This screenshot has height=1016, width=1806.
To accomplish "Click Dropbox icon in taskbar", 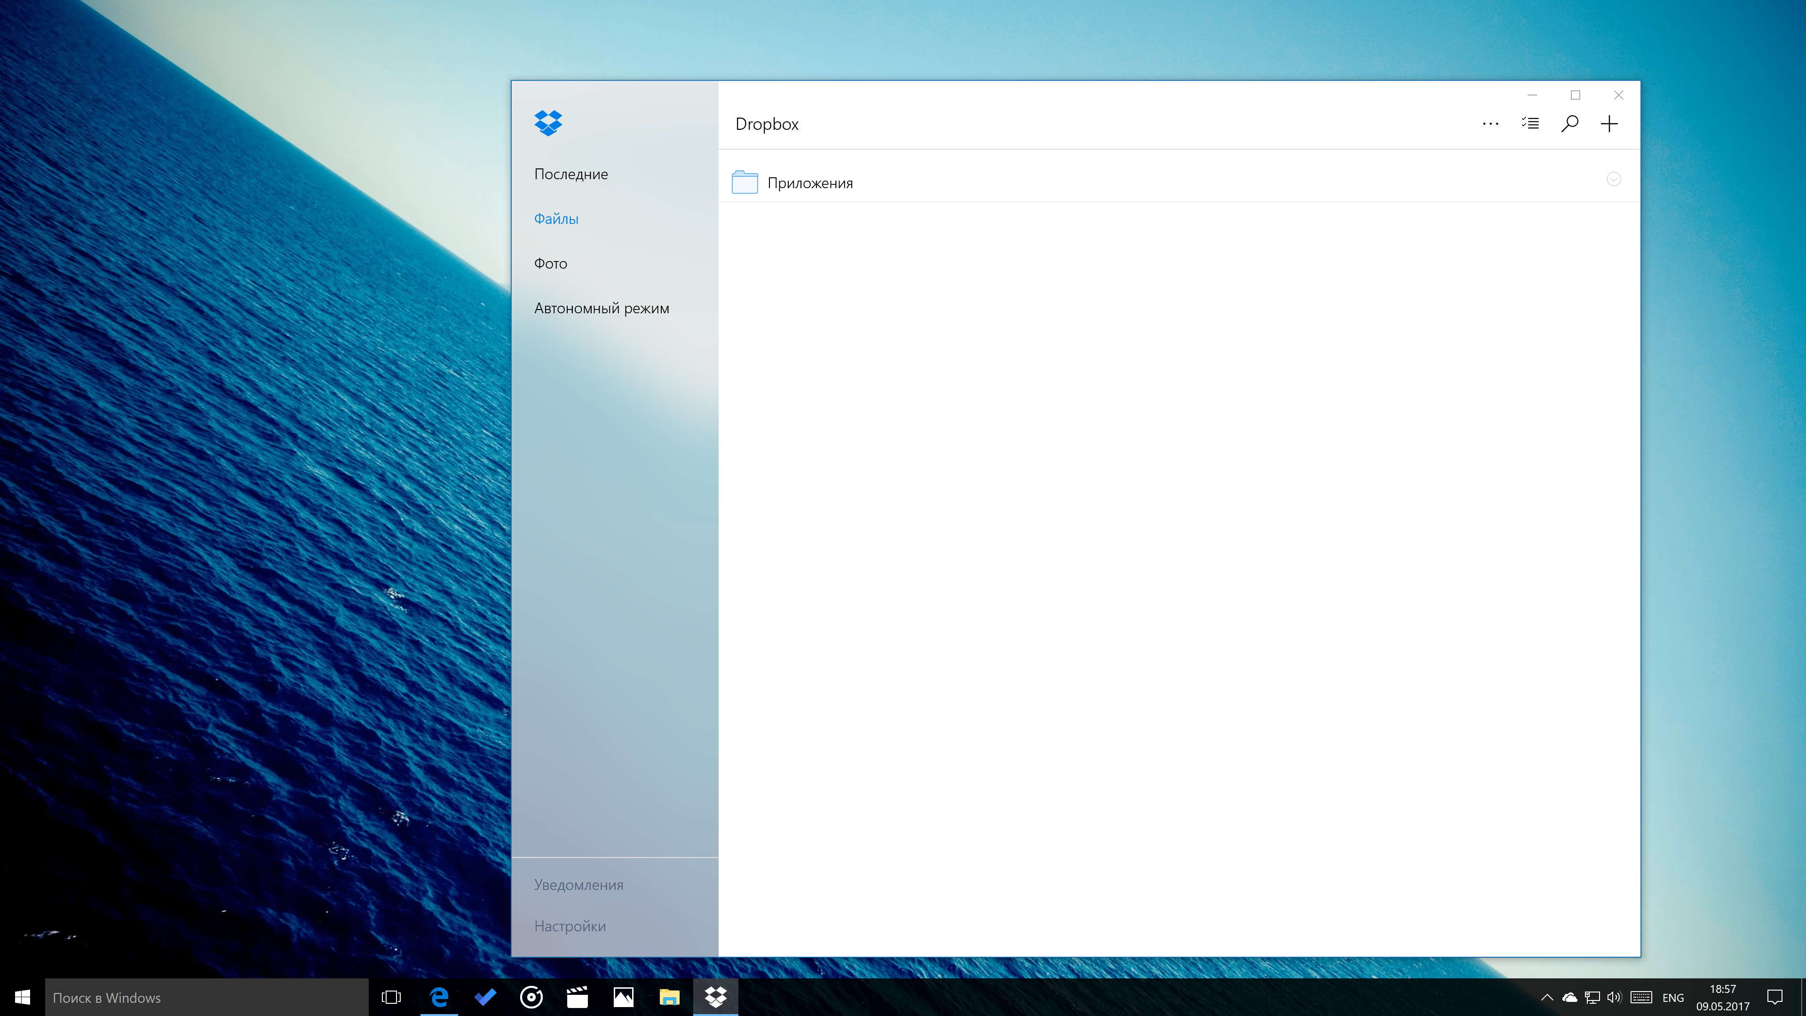I will click(715, 997).
